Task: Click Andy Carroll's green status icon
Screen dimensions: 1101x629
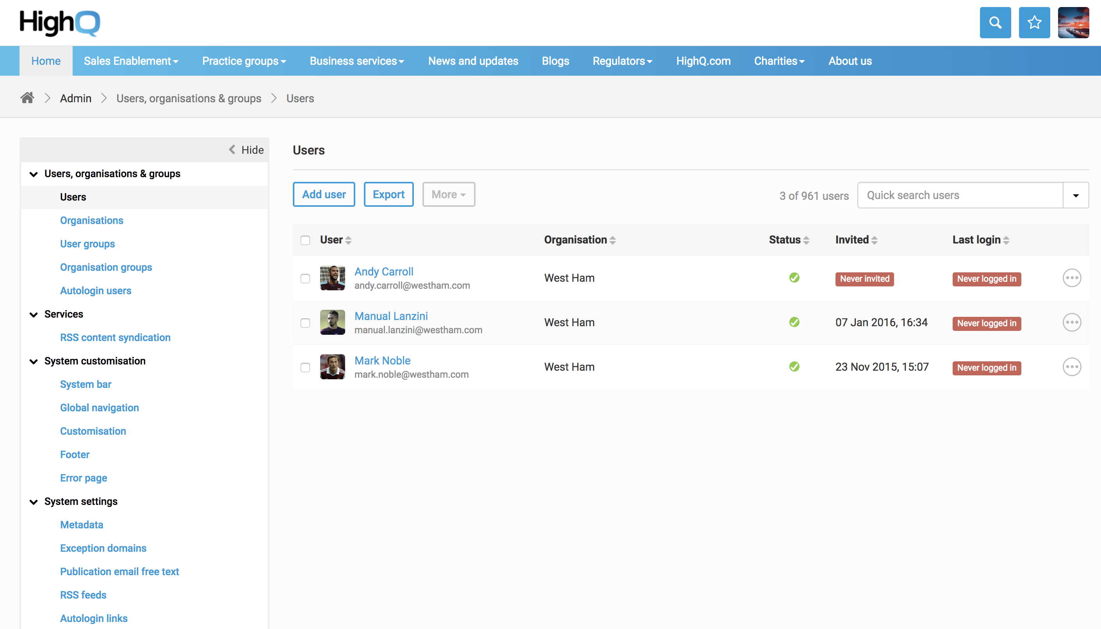Action: (794, 277)
